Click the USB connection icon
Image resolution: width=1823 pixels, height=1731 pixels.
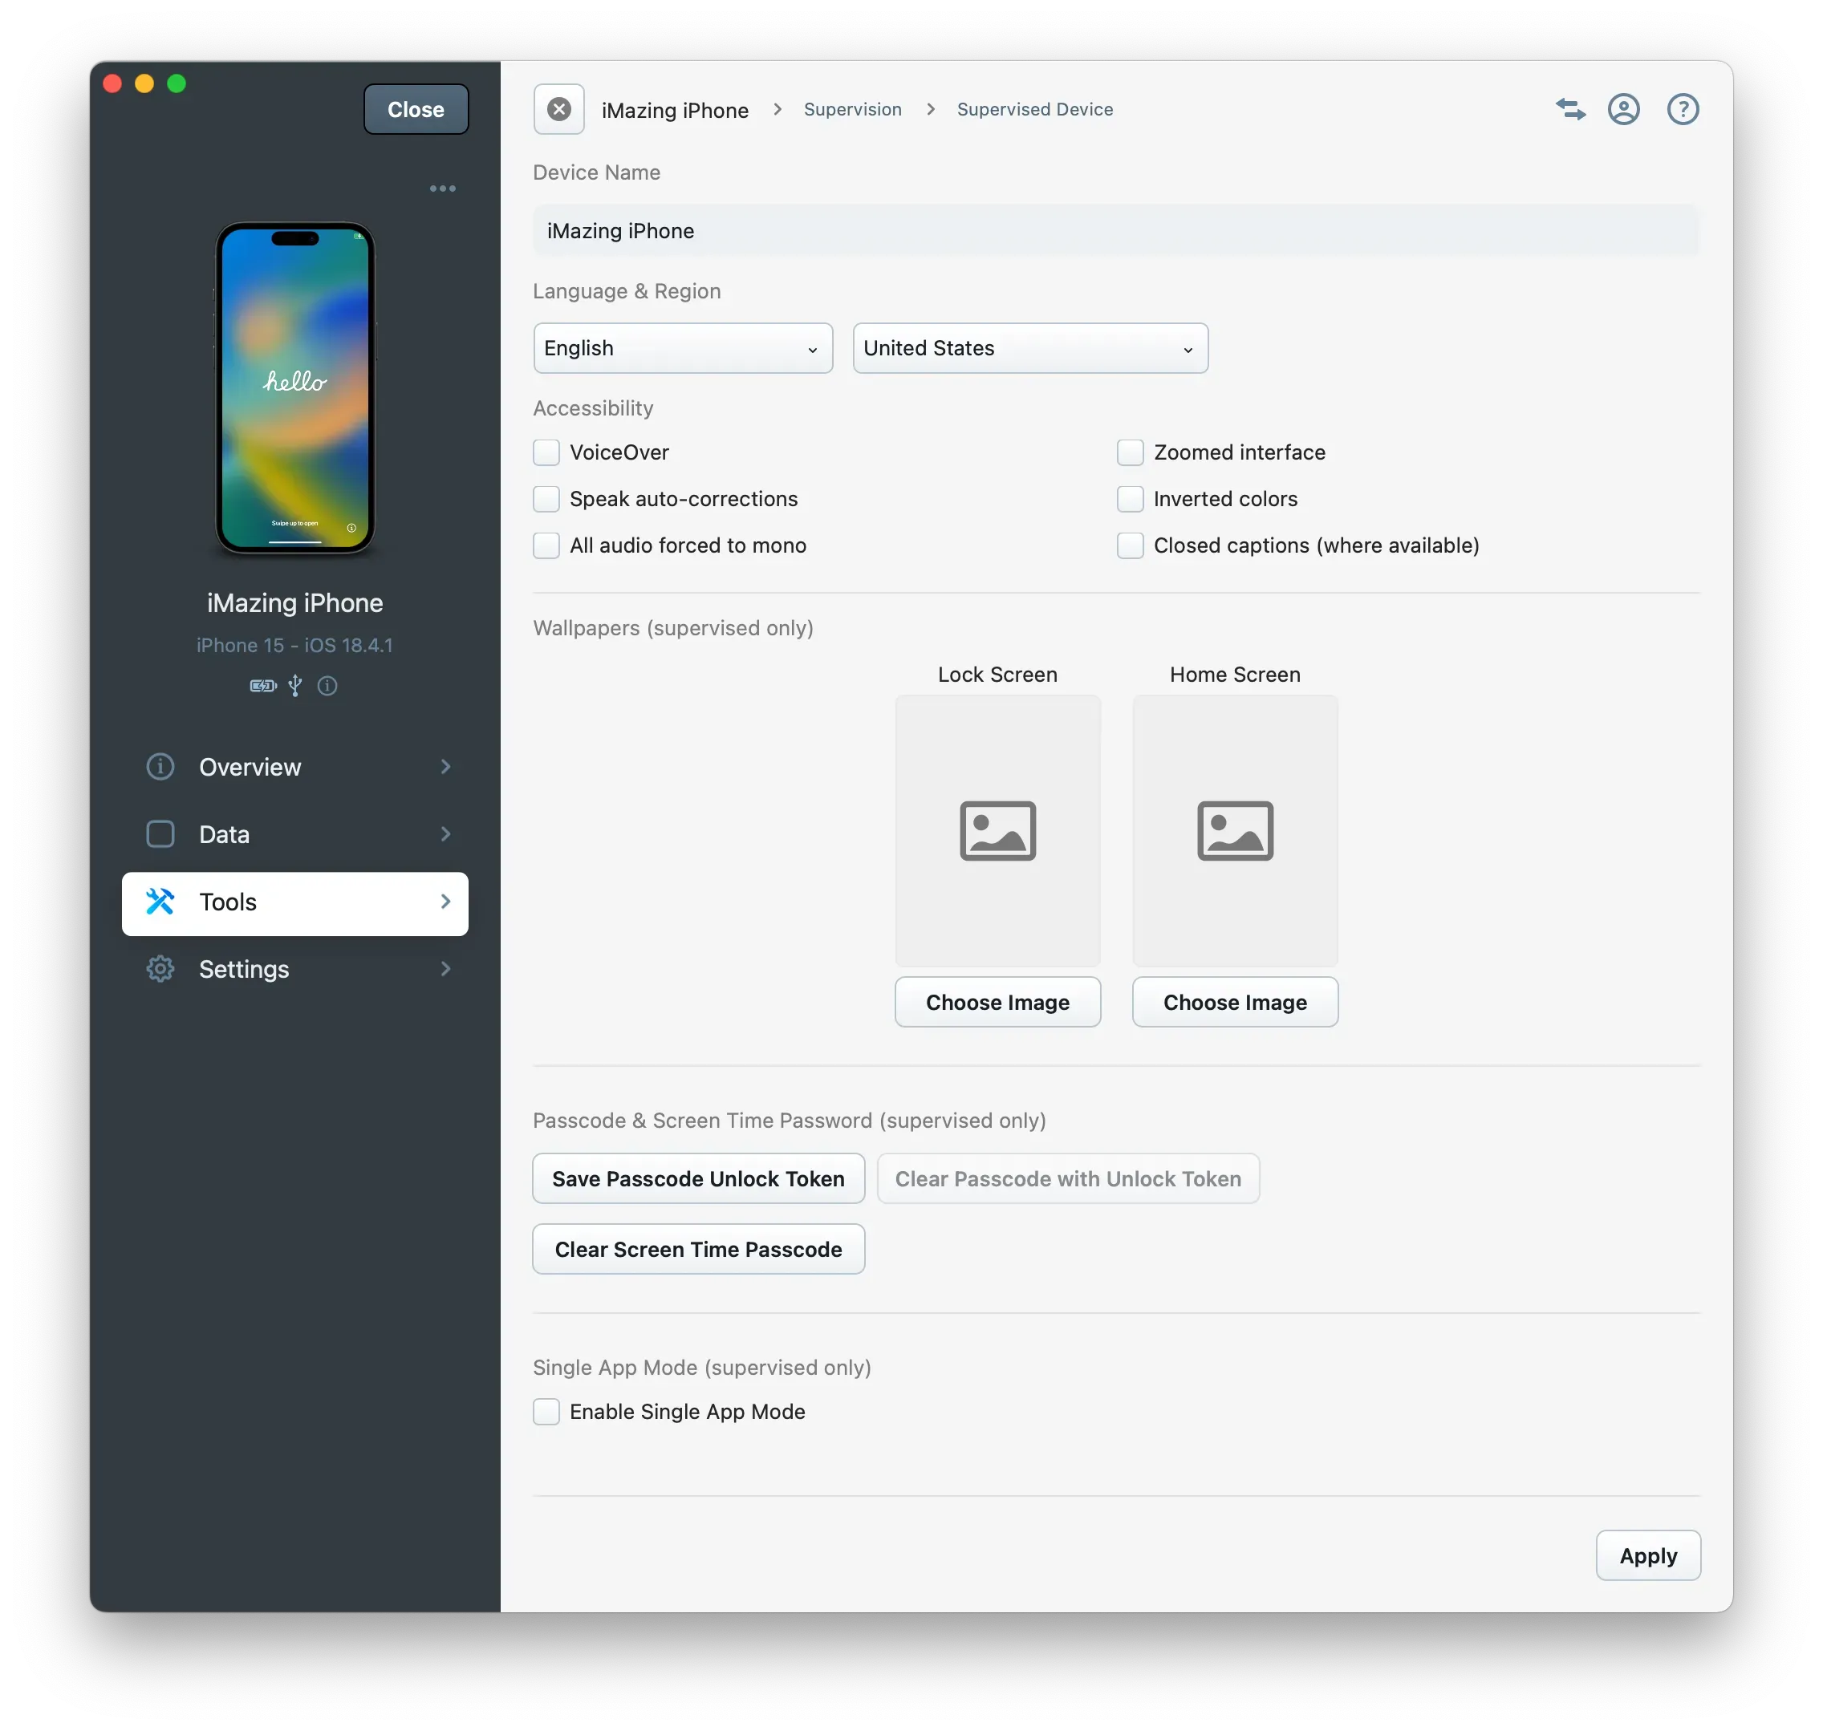pyautogui.click(x=294, y=686)
